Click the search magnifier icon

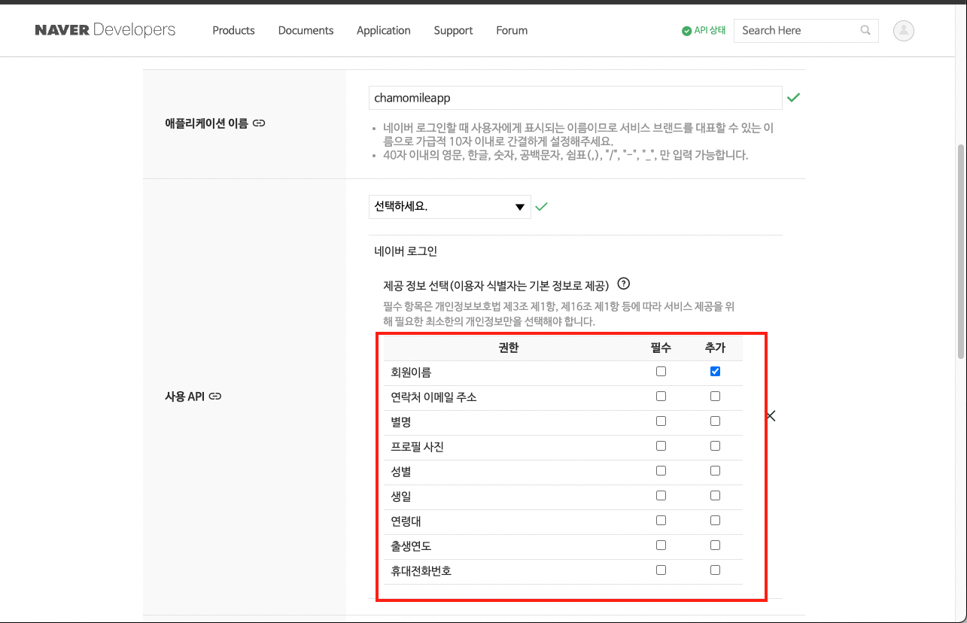(x=865, y=31)
